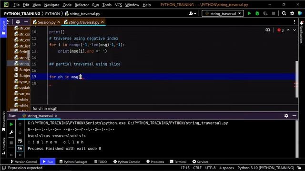Toggle Bookmarks tool window
305x171 pixels.
[x=3, y=122]
